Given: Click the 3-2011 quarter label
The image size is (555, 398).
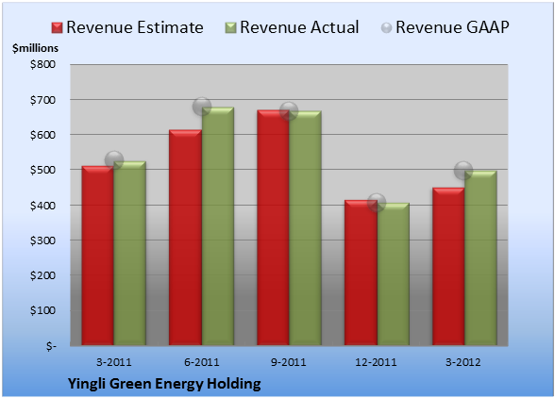Looking at the screenshot, I should [114, 362].
